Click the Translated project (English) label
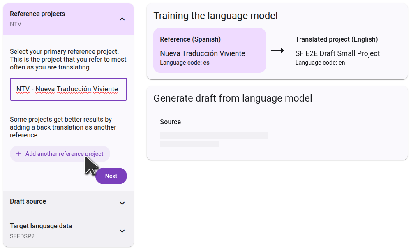This screenshot has width=411, height=250. point(337,39)
